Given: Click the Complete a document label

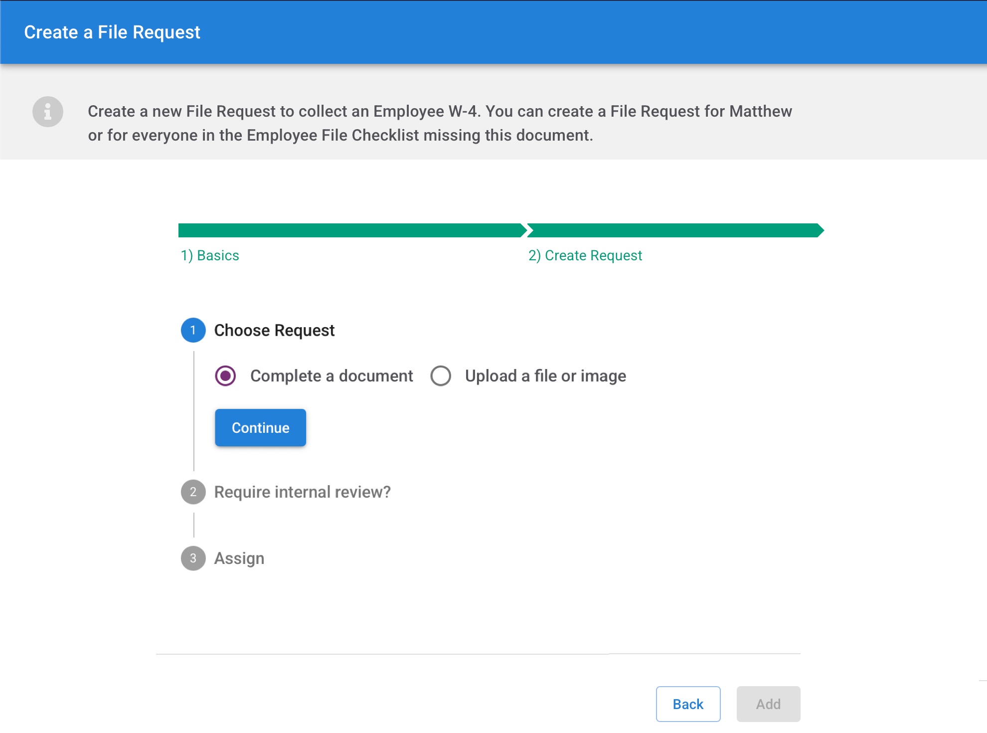Looking at the screenshot, I should [x=331, y=376].
